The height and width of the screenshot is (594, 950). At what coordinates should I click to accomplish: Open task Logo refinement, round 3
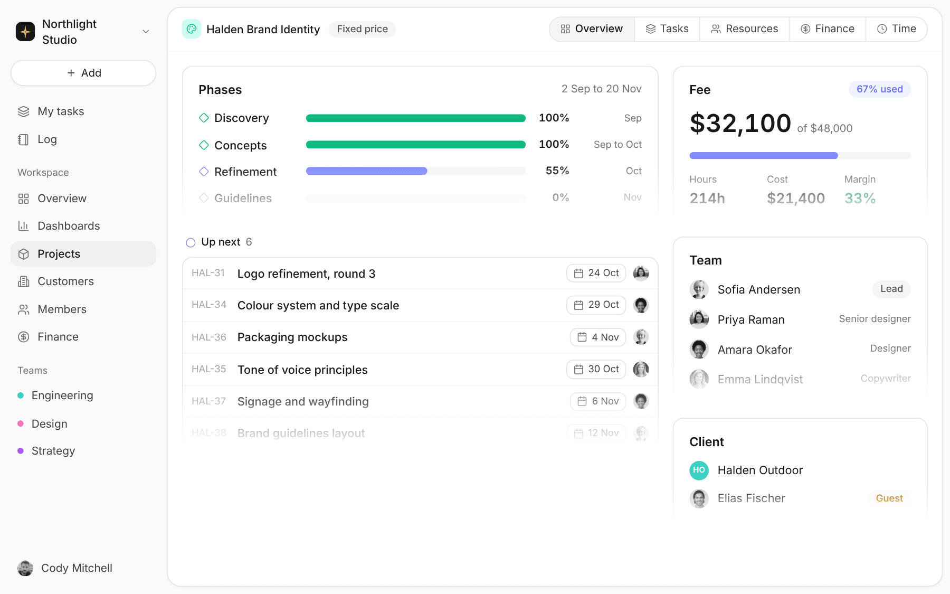click(420, 274)
